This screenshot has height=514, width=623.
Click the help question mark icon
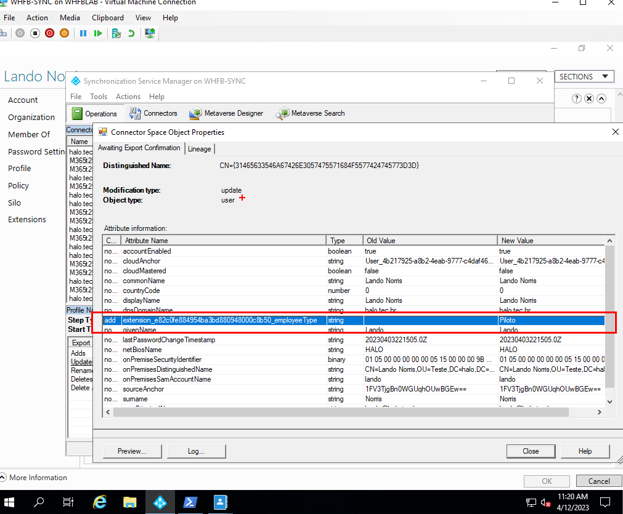(x=577, y=98)
